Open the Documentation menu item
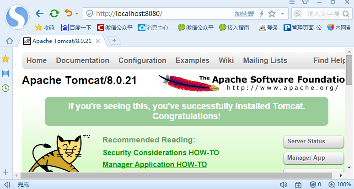 pyautogui.click(x=83, y=60)
